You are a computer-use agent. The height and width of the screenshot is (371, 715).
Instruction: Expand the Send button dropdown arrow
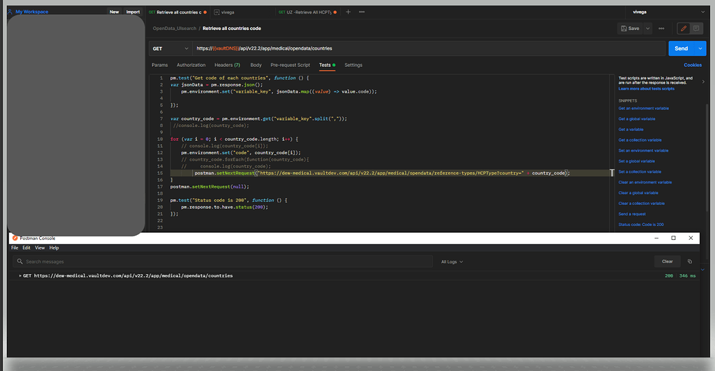(699, 48)
